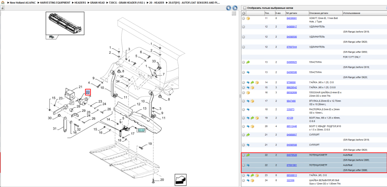Click the 20.02 reference box in the diagram
The width and height of the screenshot is (387, 187).
click(141, 130)
